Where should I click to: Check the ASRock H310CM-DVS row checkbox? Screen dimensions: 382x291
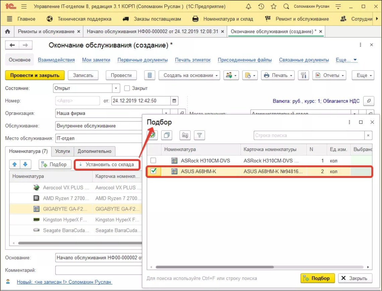pos(153,161)
